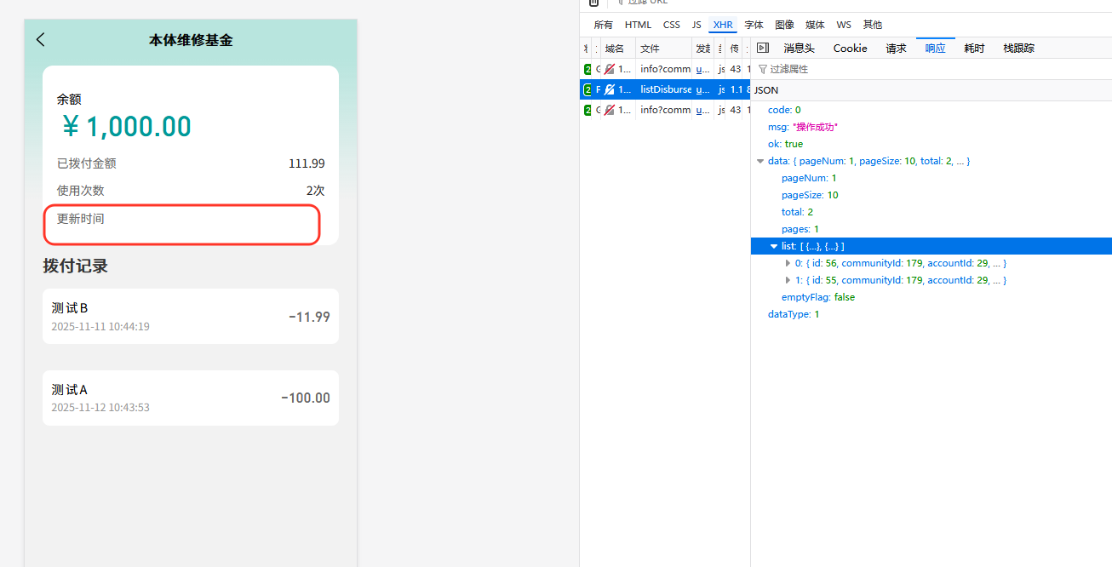Click the filter funnel icon in response panel
Screen dimensions: 1112x567
coord(763,69)
